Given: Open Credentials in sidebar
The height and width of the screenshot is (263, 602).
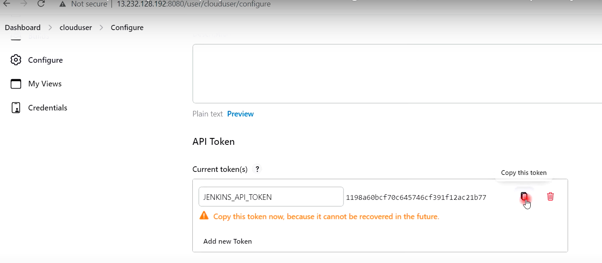Looking at the screenshot, I should (x=48, y=108).
